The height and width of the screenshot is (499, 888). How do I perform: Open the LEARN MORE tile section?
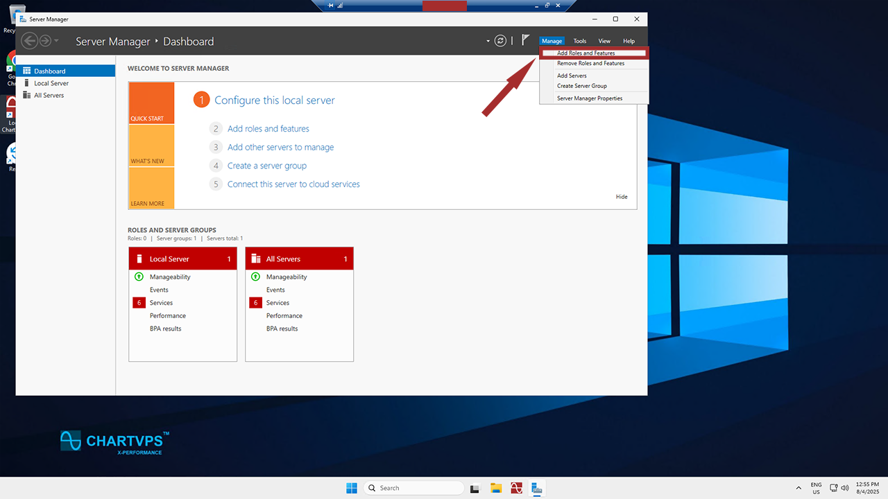coord(151,189)
